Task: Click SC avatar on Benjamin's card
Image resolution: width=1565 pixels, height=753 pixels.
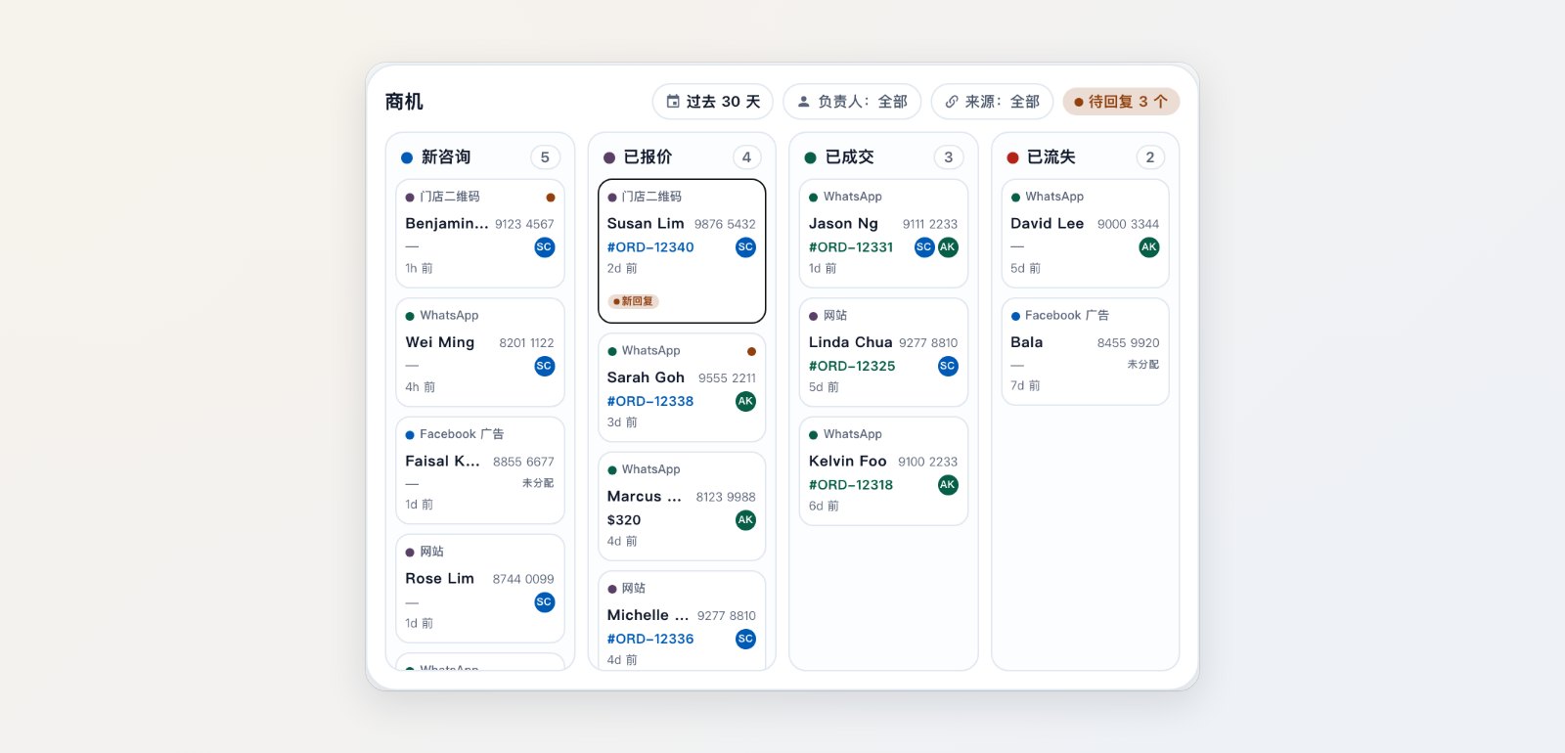Action: (545, 247)
